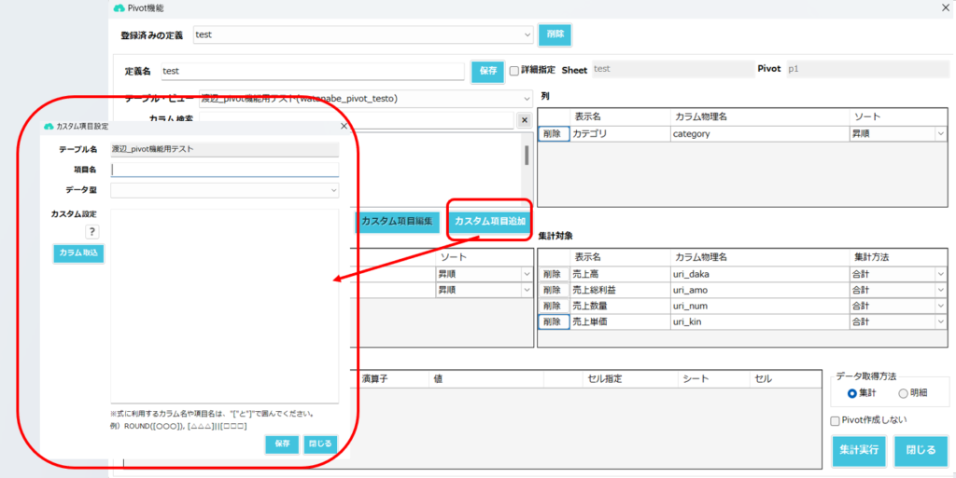This screenshot has height=478, width=956.
Task: Click the 売上総利益 display name cell
Action: (x=620, y=290)
